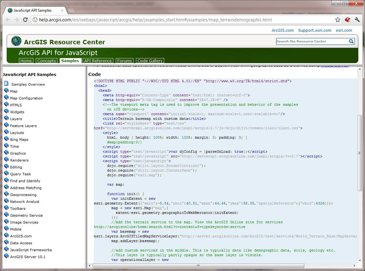The height and width of the screenshot is (271, 365).
Task: Click the book icon beside Widgets
Action: click(6, 111)
